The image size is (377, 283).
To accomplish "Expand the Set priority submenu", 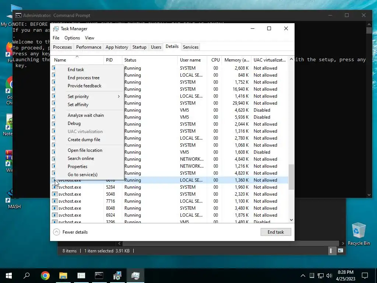I will [89, 97].
